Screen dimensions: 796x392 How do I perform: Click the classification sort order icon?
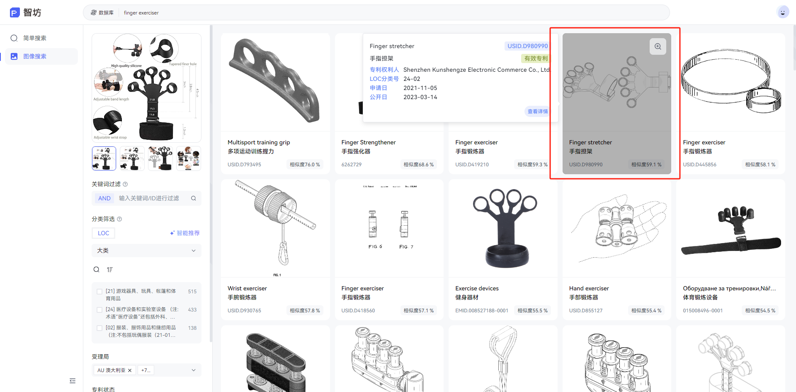[x=109, y=270]
